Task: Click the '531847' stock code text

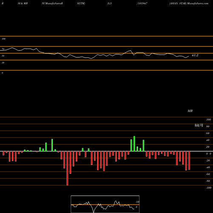Action: coord(142,3)
